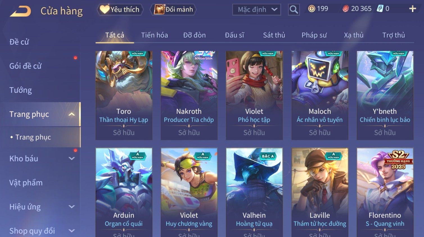Click the blue voucher currency icon

pyautogui.click(x=380, y=8)
